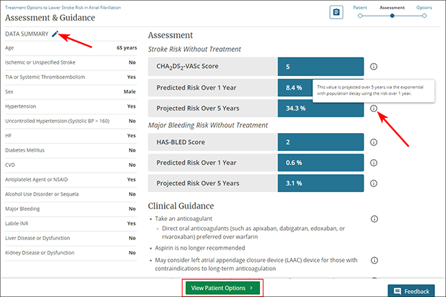Click the Sex row value Male
Image resolution: width=446 pixels, height=297 pixels.
[x=130, y=91]
